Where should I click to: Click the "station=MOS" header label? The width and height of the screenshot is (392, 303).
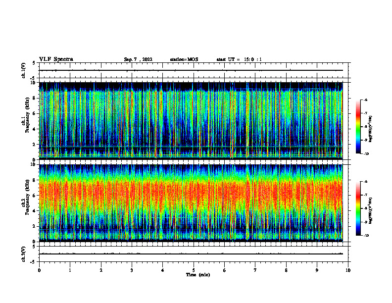tap(184, 59)
